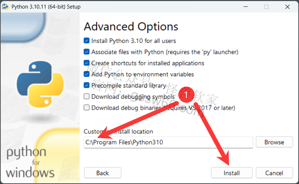Uncheck Install Python 3.10 for all users

click(86, 40)
